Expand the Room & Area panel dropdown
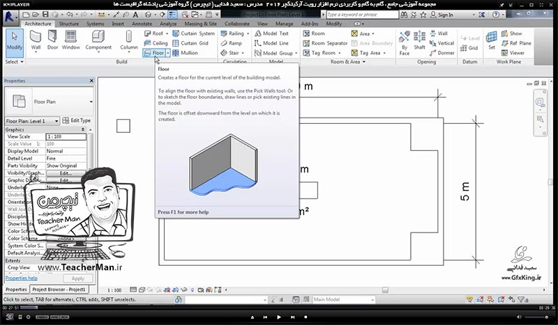 click(348, 62)
